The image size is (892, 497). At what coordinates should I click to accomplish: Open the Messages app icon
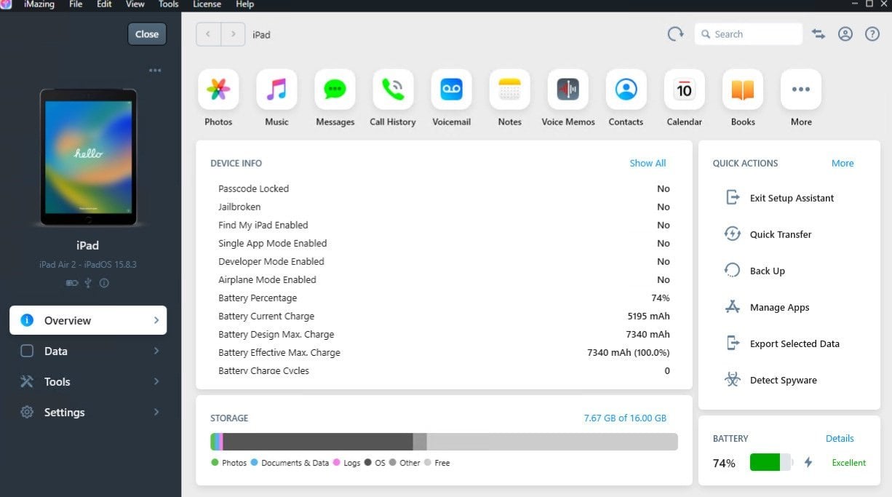pyautogui.click(x=335, y=90)
